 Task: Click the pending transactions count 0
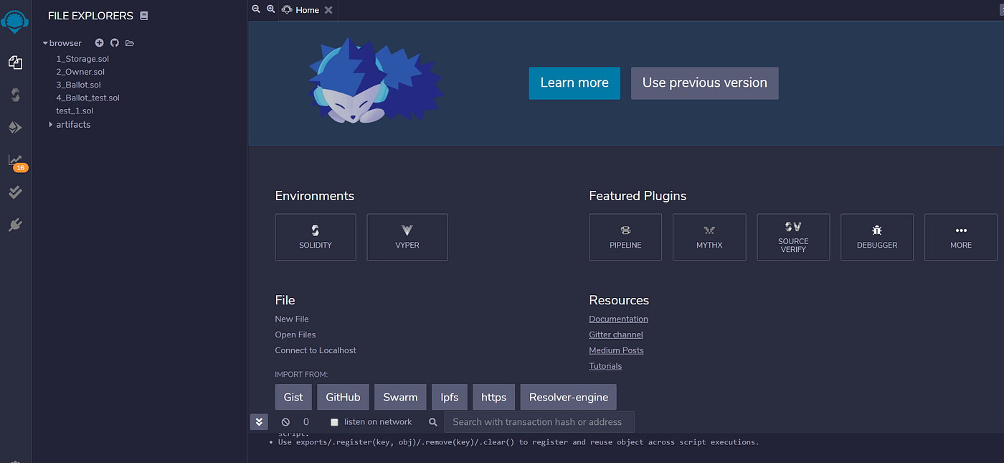[x=306, y=422]
